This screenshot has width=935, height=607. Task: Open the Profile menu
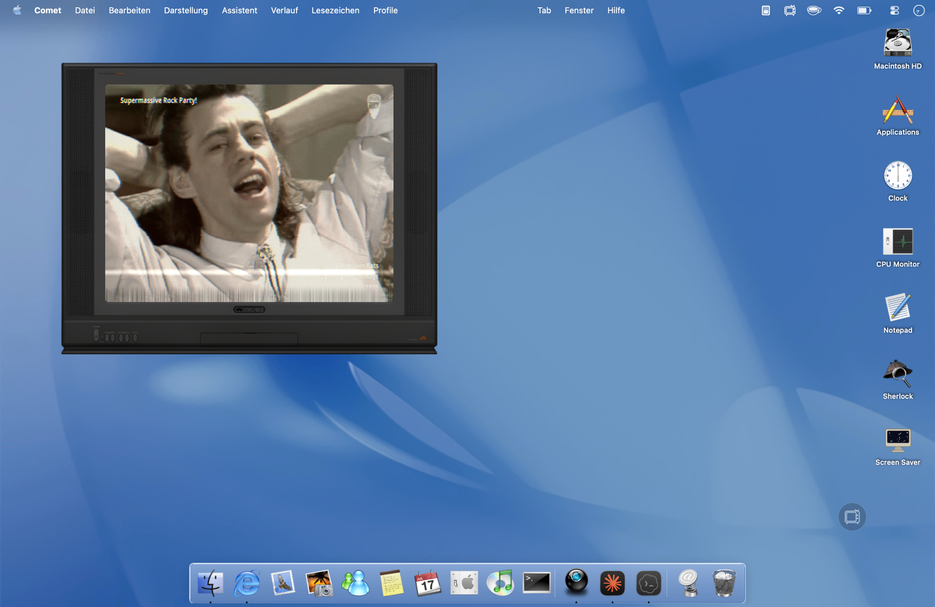point(386,10)
